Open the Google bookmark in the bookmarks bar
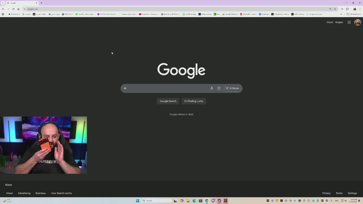 [x=26, y=14]
